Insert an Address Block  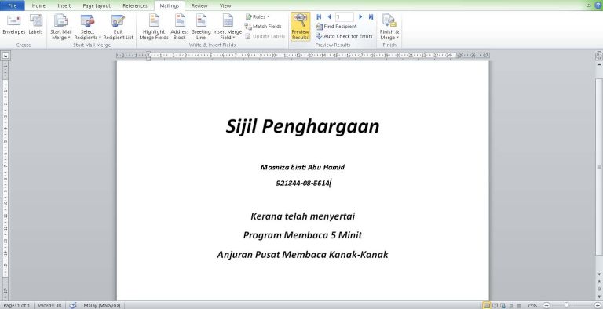click(x=180, y=27)
